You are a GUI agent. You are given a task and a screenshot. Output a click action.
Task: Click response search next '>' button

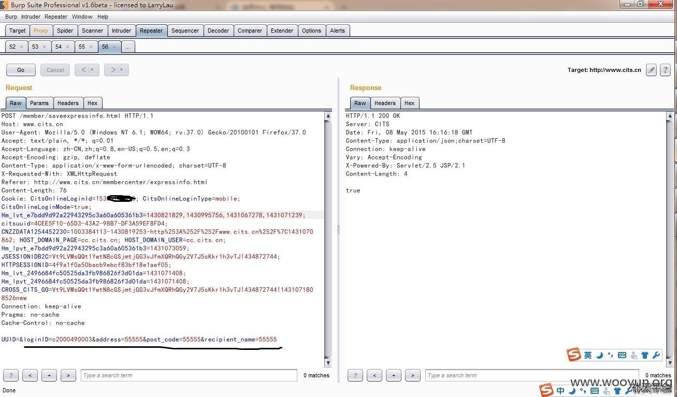(x=413, y=375)
